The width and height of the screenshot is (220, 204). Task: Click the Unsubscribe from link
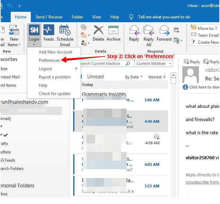click(x=202, y=182)
